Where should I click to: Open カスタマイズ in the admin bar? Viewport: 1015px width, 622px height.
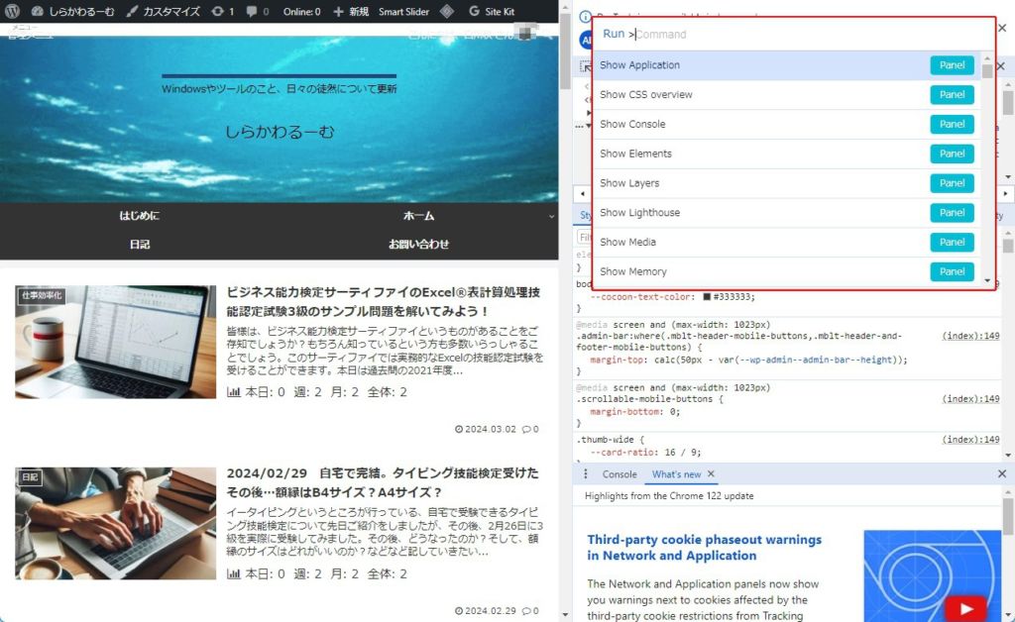click(164, 11)
